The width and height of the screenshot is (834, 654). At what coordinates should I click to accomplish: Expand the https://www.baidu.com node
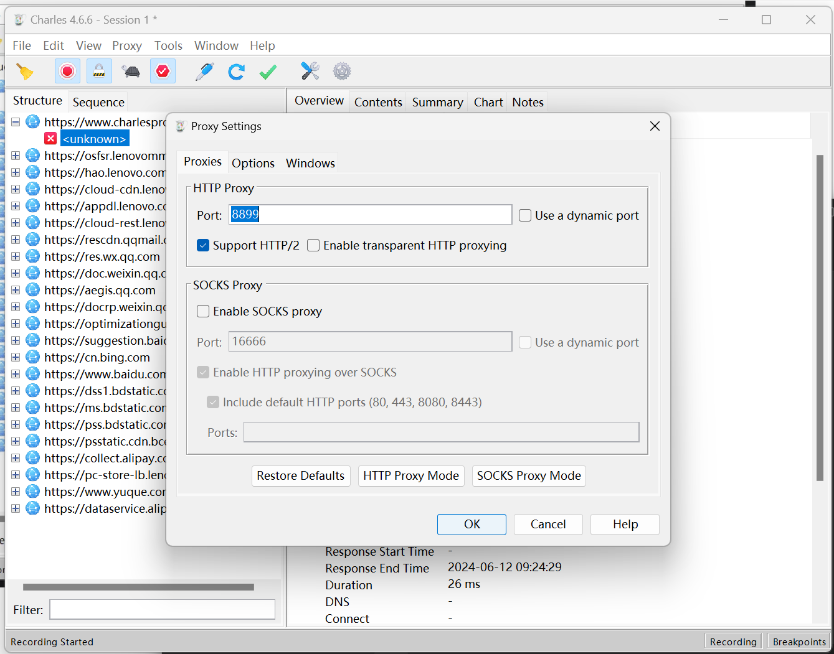(x=16, y=374)
